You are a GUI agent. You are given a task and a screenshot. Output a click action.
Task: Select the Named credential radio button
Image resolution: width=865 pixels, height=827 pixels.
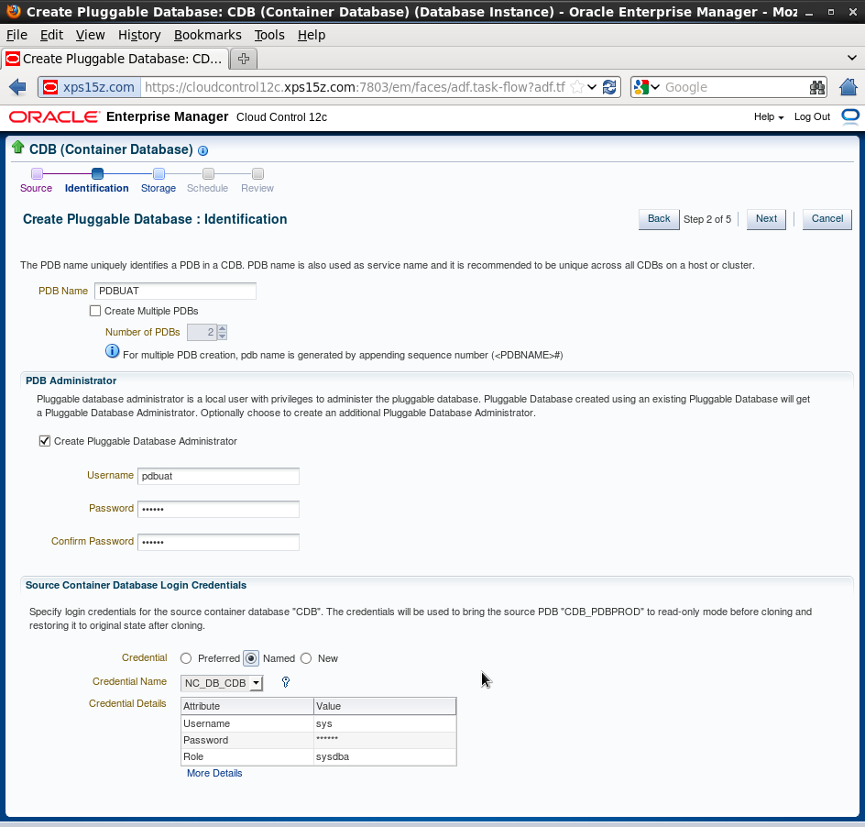coord(251,658)
